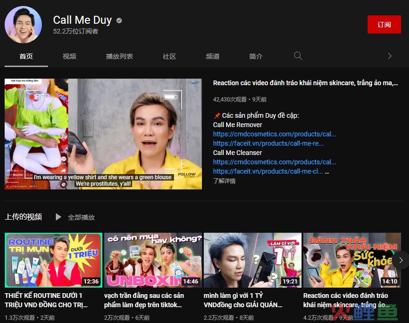Click the Call Me Cleanser product label
Viewport: 409px width, 323px height.
[237, 153]
